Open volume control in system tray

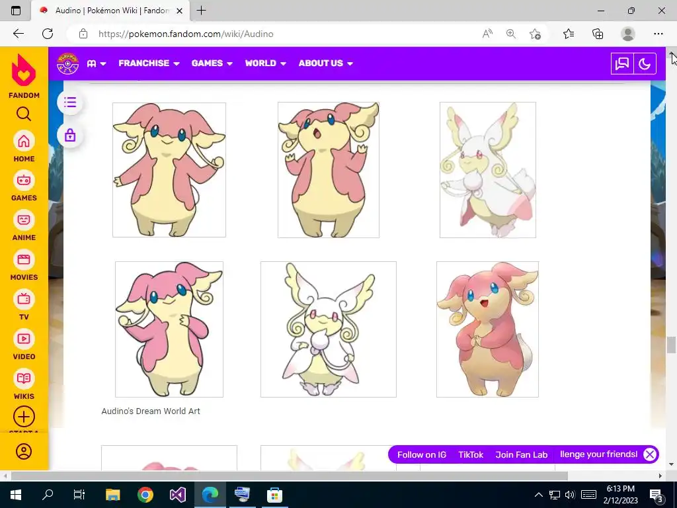570,495
